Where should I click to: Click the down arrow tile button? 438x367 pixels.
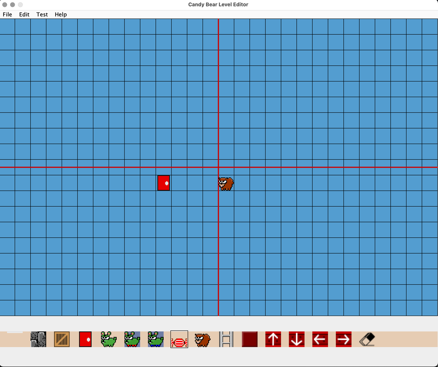(296, 339)
